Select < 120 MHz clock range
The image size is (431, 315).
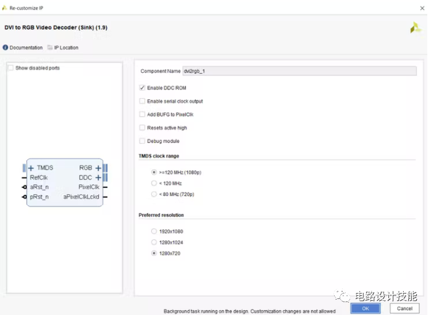click(154, 183)
